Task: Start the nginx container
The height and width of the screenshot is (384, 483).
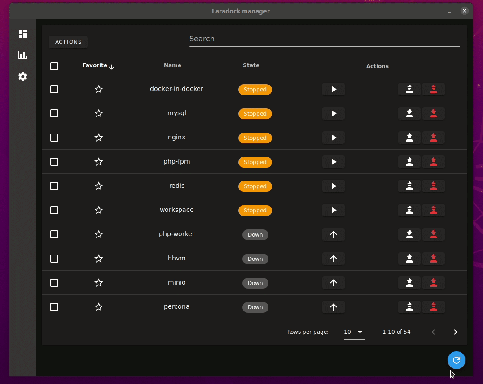Action: [334, 138]
